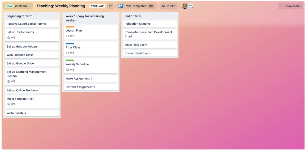Image resolution: width=306 pixels, height=150 pixels.
Task: Open the Set up Online Textbook card
Action: [x=32, y=90]
